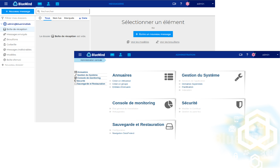Open the apps grid in Messagerie header

pos(6,4)
